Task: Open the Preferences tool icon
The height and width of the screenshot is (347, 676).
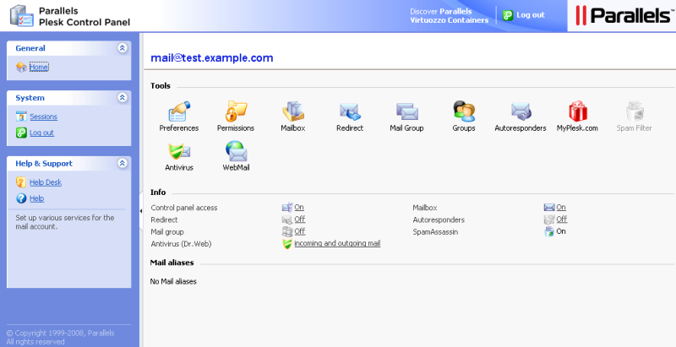Action: [179, 111]
